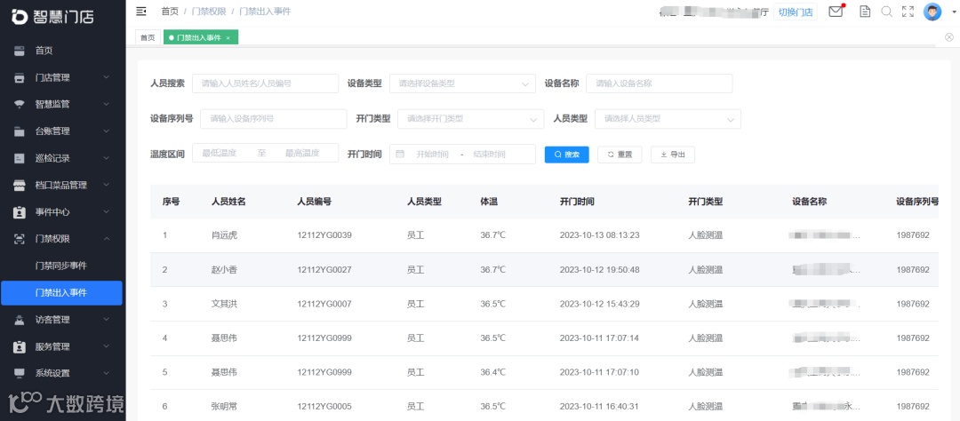Click the name 张明常
The image size is (960, 421).
pos(224,407)
